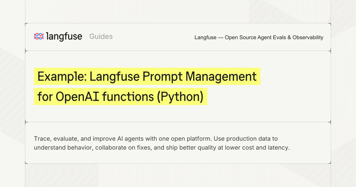Click the line beginning "Trace, evaluate, and improve AI agents"

pos(156,139)
